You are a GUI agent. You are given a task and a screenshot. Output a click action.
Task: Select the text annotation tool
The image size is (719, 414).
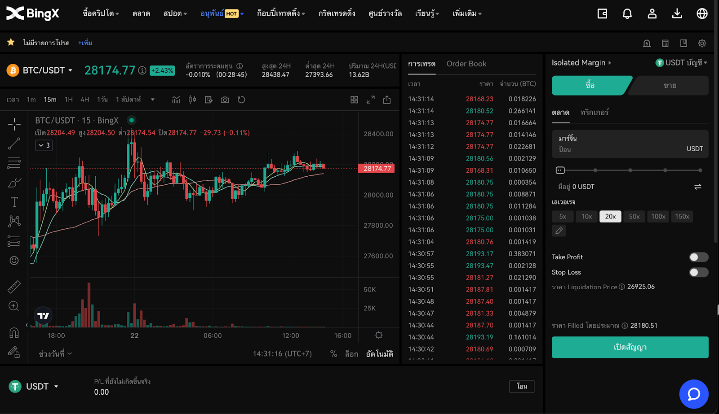click(14, 202)
